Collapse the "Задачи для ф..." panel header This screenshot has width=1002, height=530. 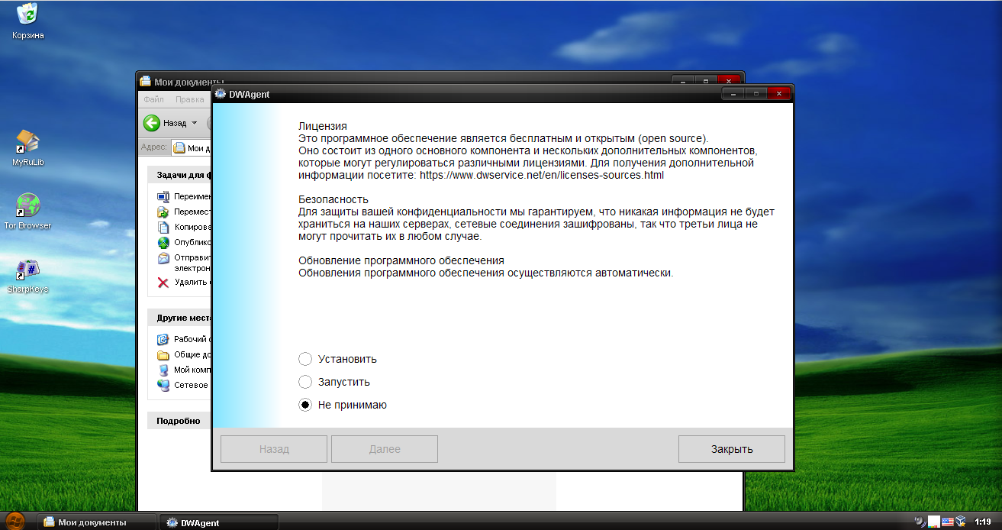pos(179,175)
